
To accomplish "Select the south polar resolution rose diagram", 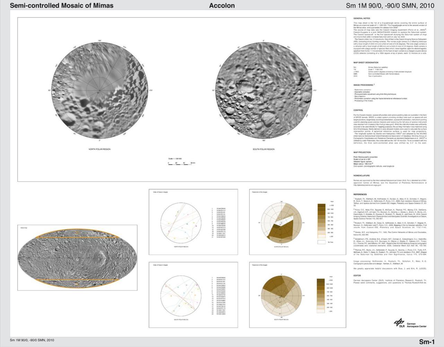I will (x=281, y=296).
